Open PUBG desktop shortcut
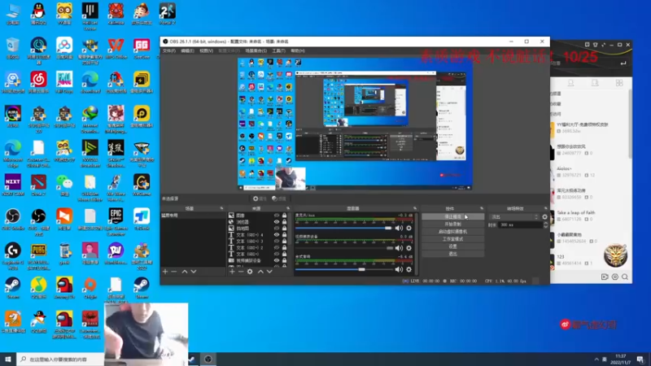Screen dimensions: 651x366 click(x=38, y=256)
